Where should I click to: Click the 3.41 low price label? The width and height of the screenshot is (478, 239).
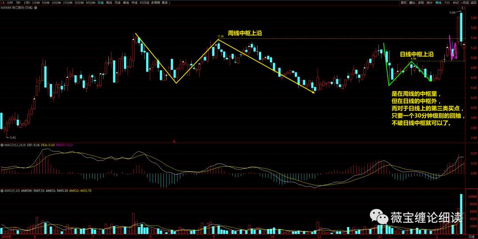13,138
